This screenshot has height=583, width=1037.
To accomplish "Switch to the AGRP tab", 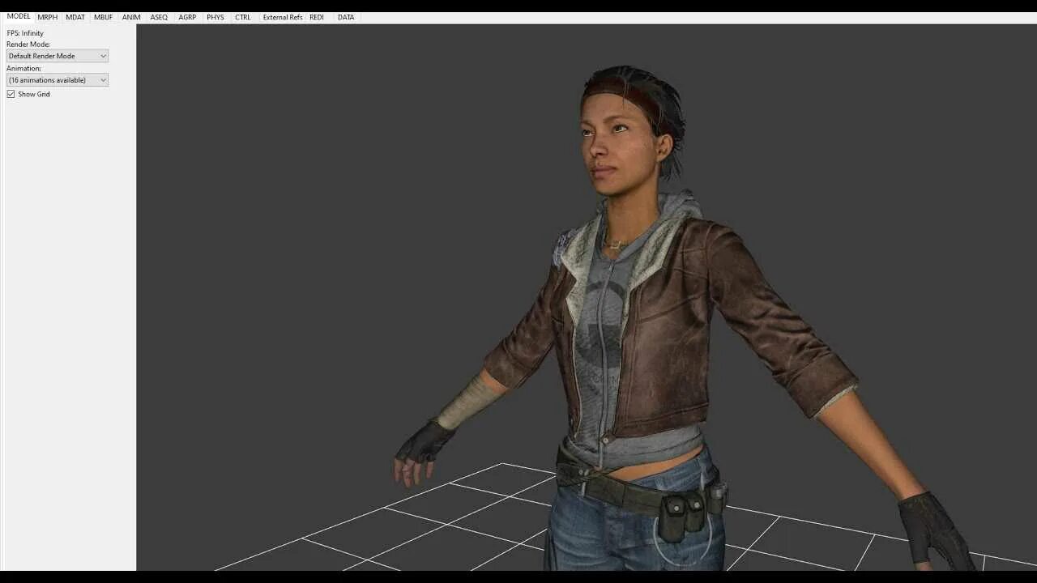I will tap(187, 17).
